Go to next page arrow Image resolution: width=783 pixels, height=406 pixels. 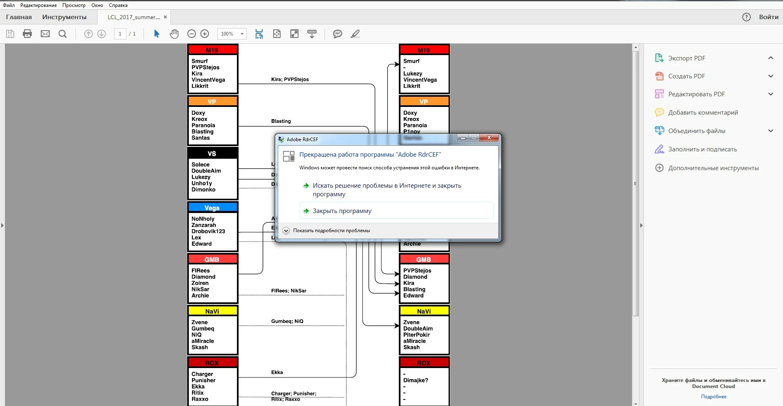102,34
